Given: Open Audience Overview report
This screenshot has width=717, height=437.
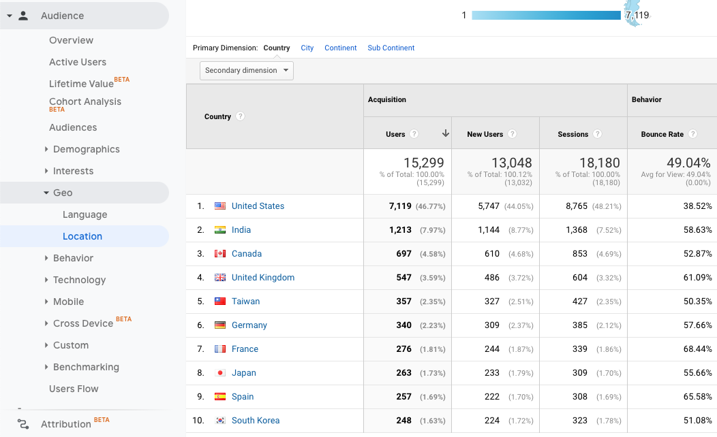Looking at the screenshot, I should click(72, 40).
